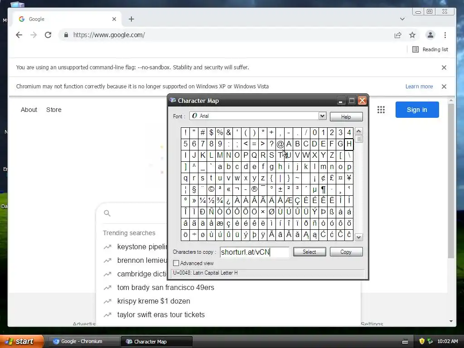The image size is (464, 348).
Task: Dismiss the Windows XP unsupported warning
Action: 444,87
